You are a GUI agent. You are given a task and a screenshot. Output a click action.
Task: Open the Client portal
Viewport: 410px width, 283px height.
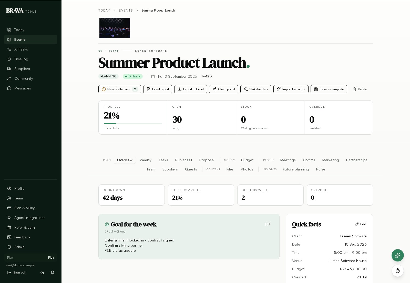[x=224, y=89]
